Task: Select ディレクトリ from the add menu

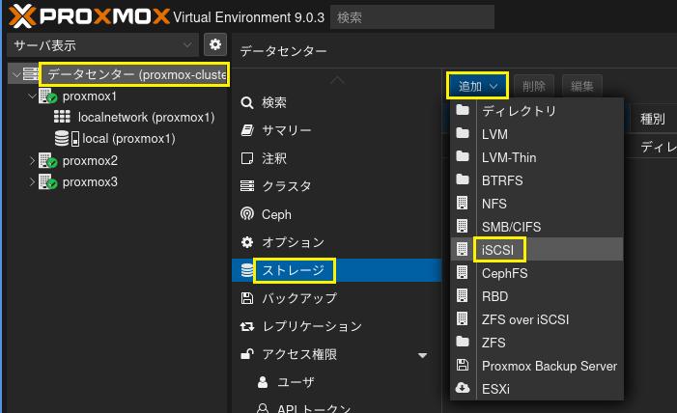Action: (537, 110)
